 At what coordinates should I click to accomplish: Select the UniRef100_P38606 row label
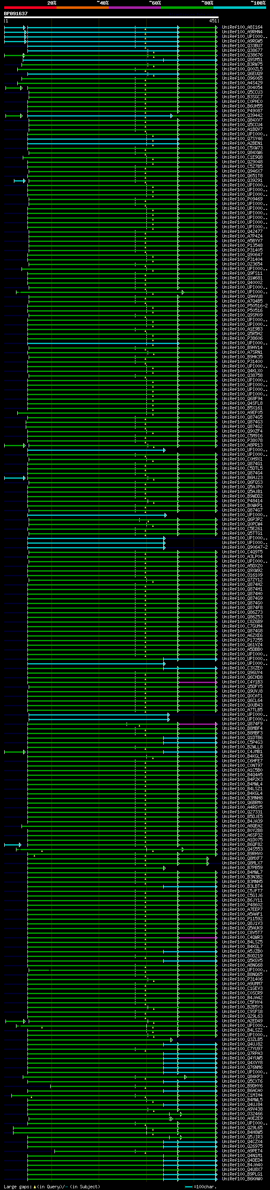coord(242,338)
